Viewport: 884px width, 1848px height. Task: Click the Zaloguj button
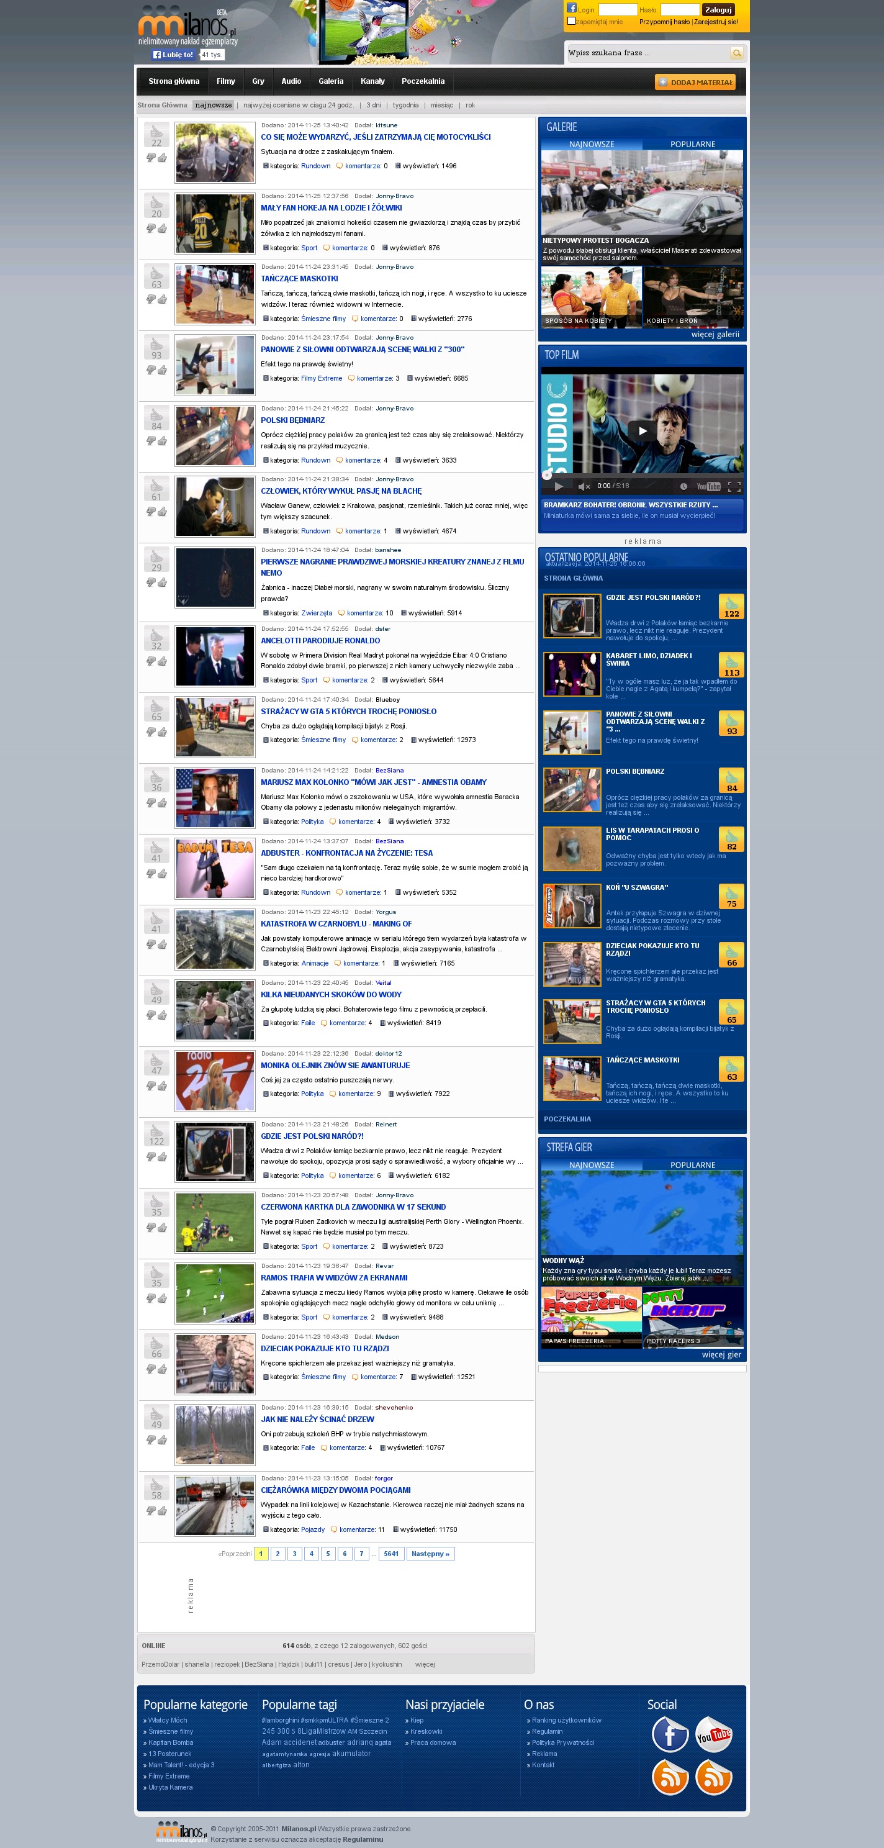(718, 10)
